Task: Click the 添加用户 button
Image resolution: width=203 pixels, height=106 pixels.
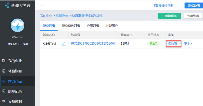Action: click(174, 44)
